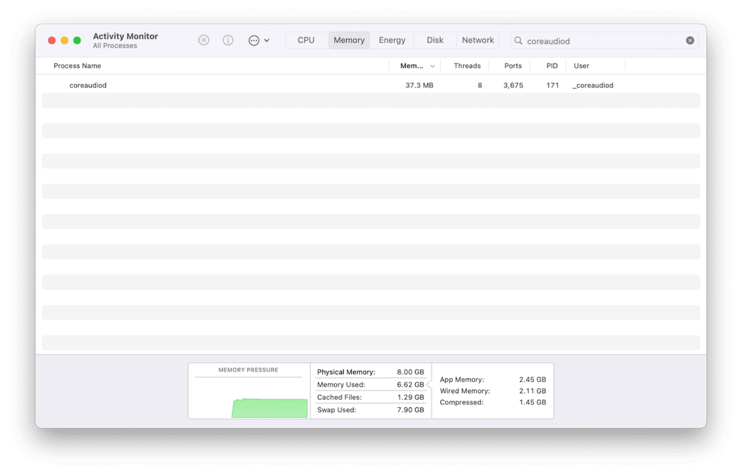
Task: Select the Memory tab
Action: (349, 40)
